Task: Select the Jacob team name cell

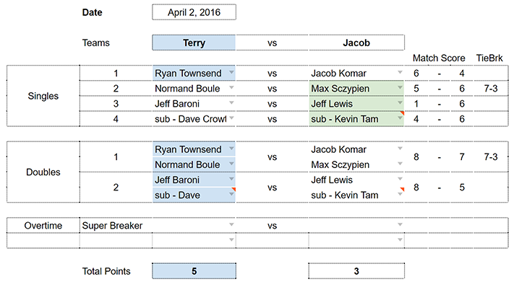Action: click(x=356, y=43)
